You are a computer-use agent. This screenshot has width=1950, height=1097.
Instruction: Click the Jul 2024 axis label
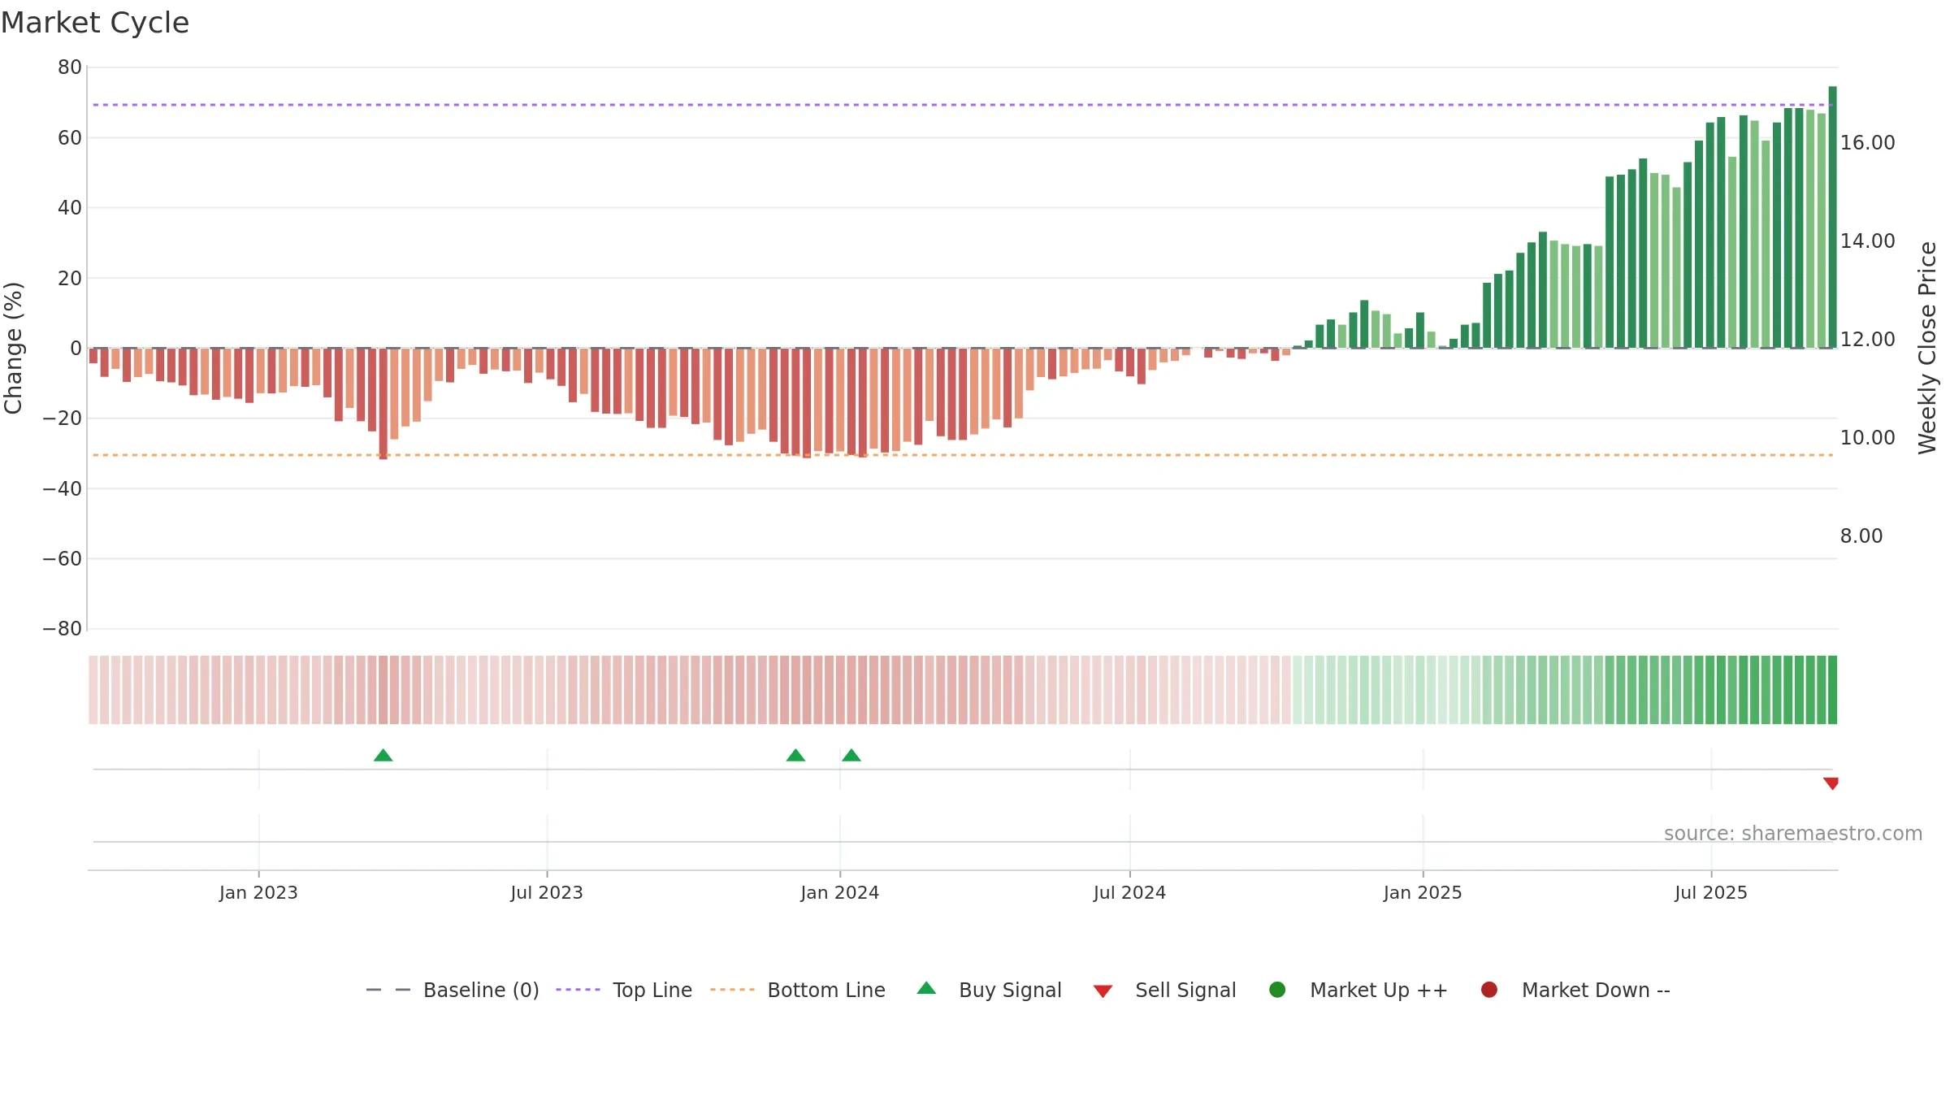coord(1129,892)
